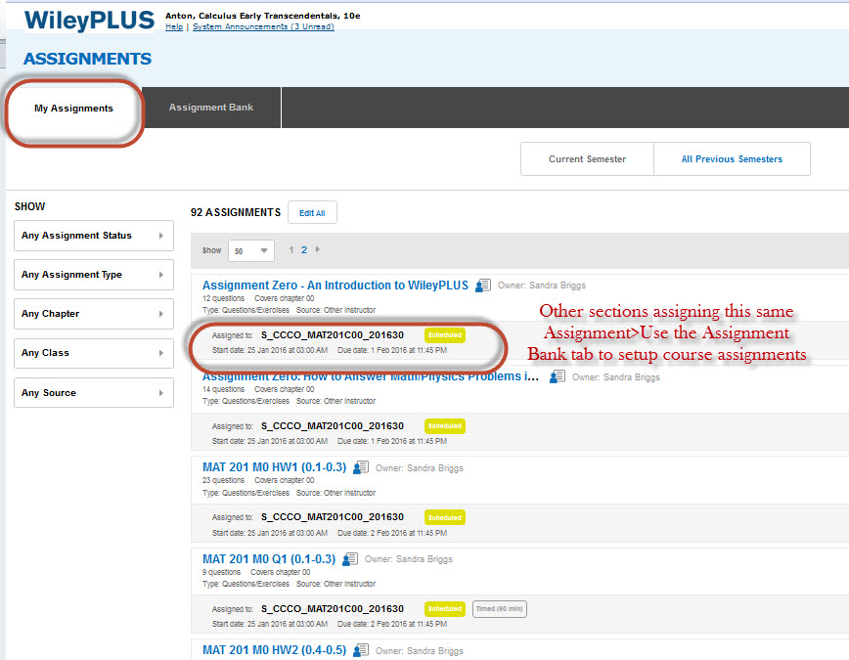The image size is (849, 660).
Task: Click the Scheduled badge under Assignment Zero - An Introduction
Action: click(x=444, y=335)
